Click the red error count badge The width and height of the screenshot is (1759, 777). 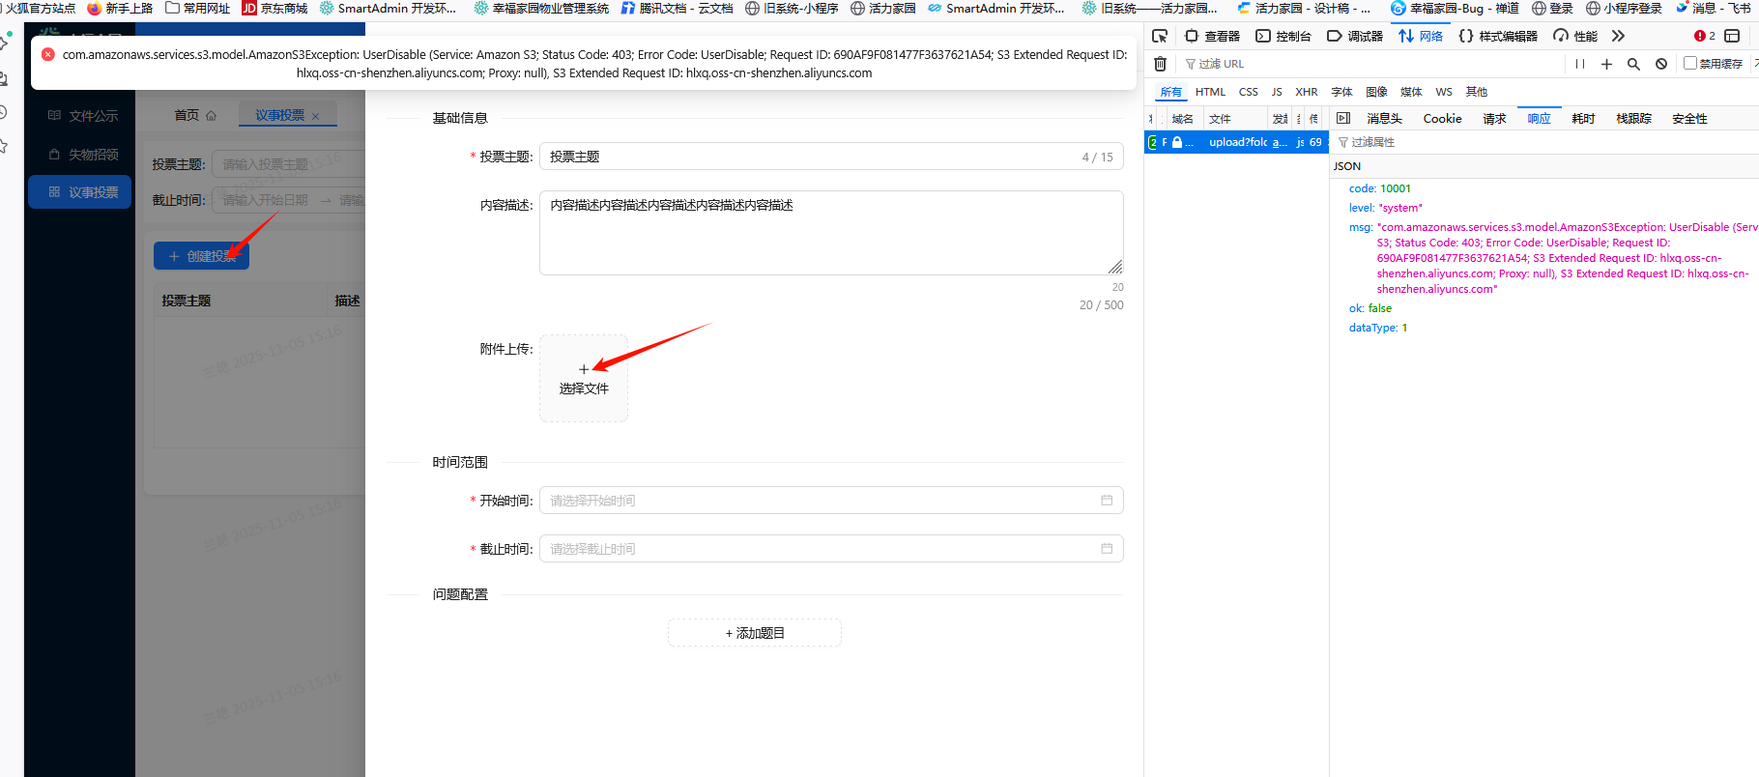point(1705,36)
